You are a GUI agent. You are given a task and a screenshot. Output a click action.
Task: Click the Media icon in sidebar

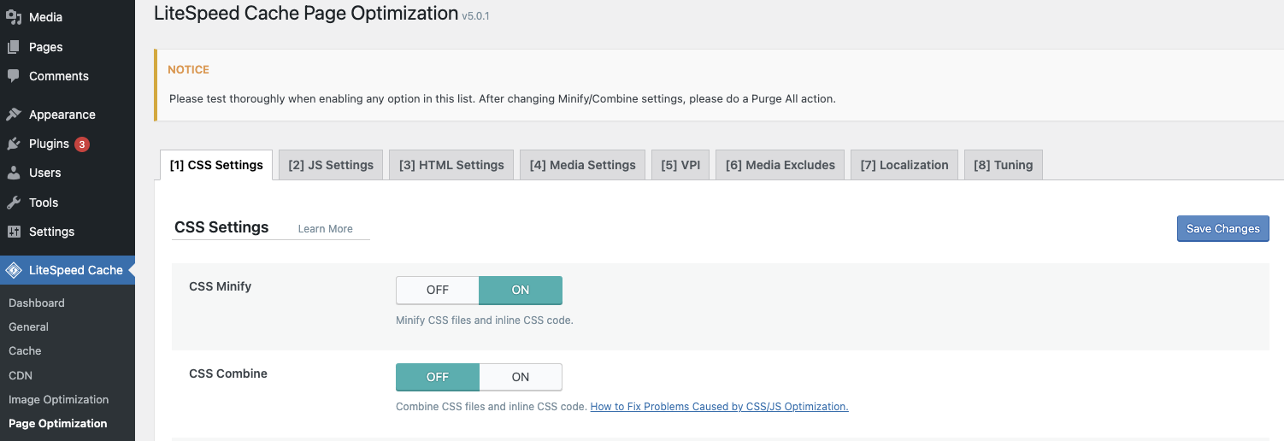(14, 17)
